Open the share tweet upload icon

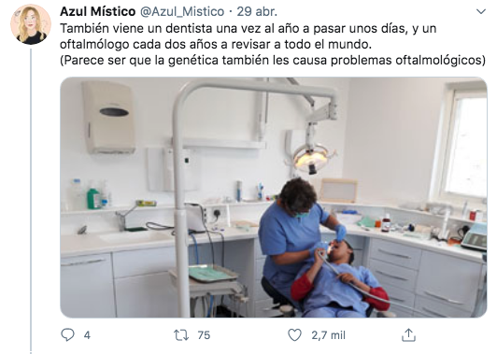tap(408, 335)
